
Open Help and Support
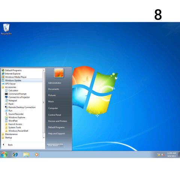[x=57, y=133]
